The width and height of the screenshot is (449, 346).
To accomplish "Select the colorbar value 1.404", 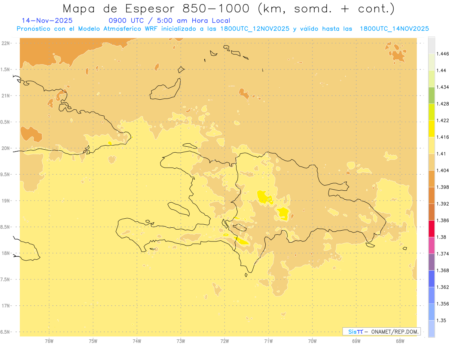I will 442,170.
